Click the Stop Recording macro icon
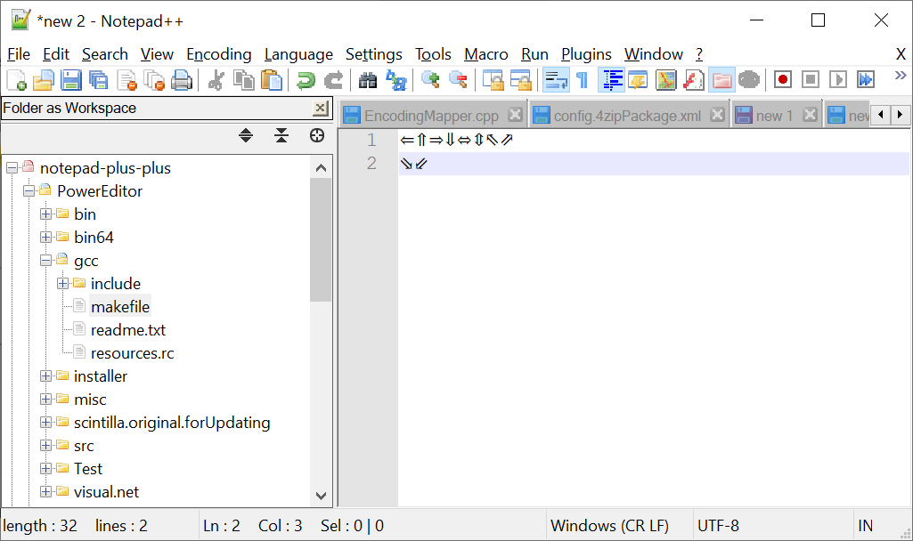Image resolution: width=913 pixels, height=541 pixels. (x=811, y=80)
